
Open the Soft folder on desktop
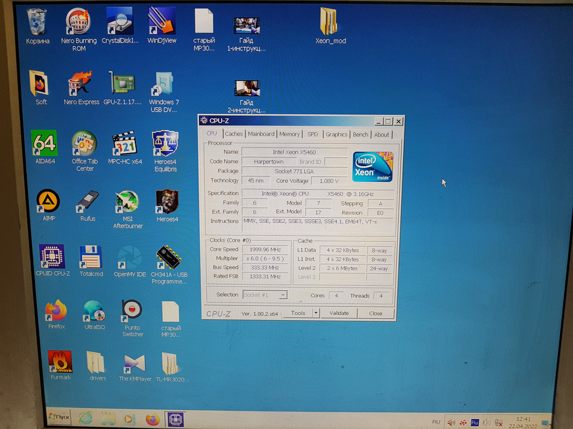click(x=39, y=87)
